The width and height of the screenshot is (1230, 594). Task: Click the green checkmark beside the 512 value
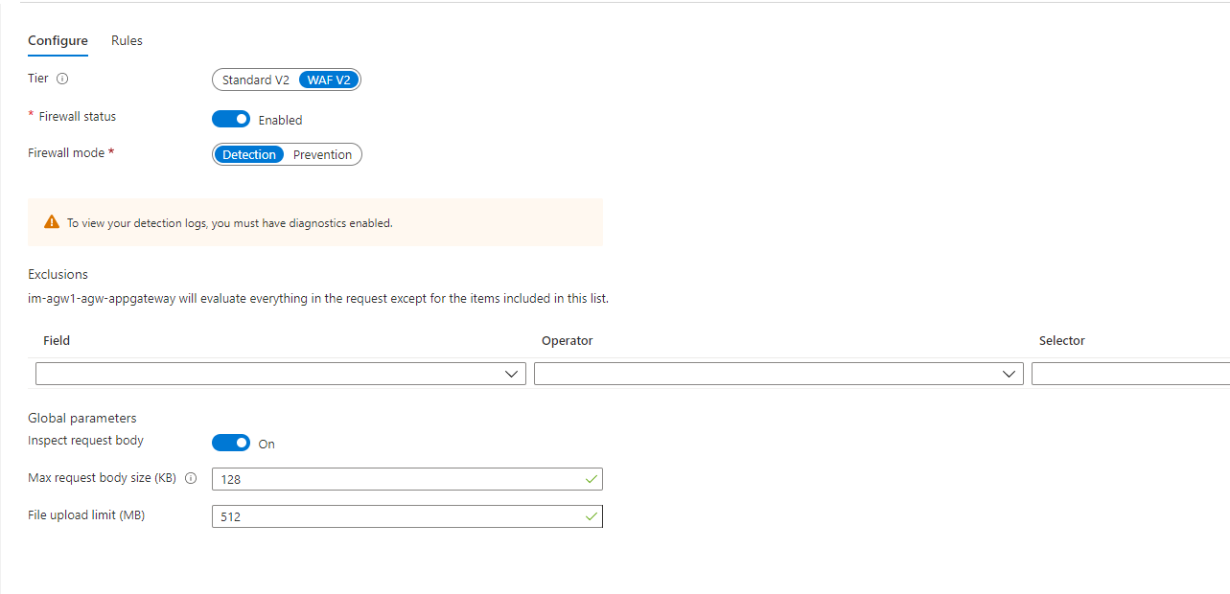(x=591, y=515)
